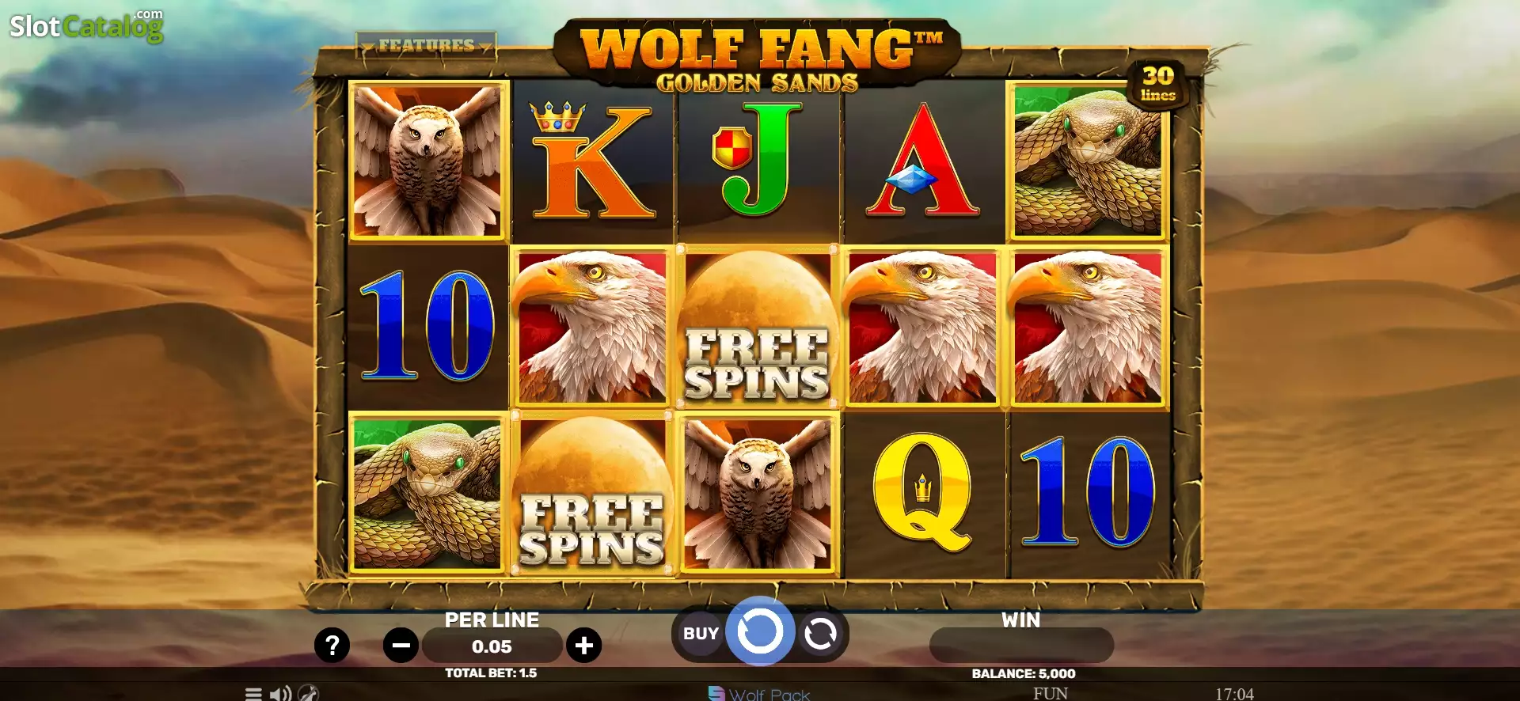The height and width of the screenshot is (701, 1520).
Task: Click the Wolf Pack logo link
Action: 759,694
